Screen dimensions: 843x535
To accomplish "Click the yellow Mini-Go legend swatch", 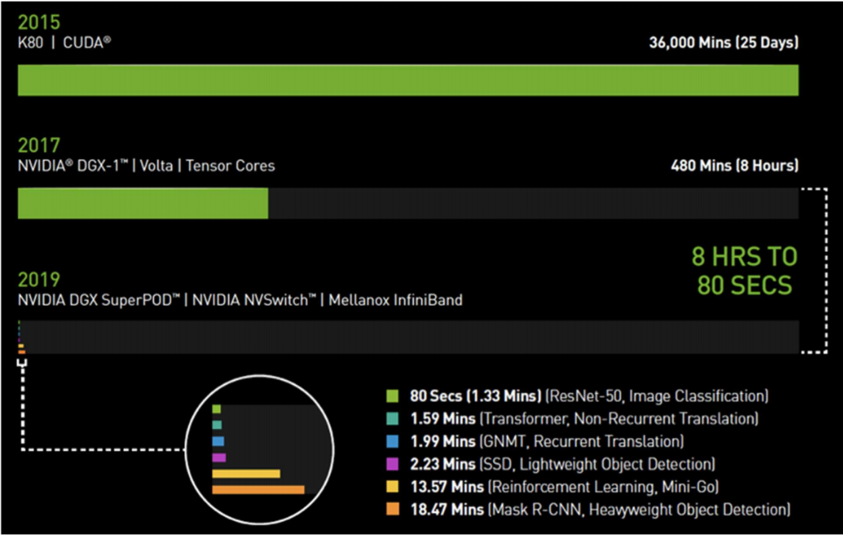I will click(x=392, y=487).
